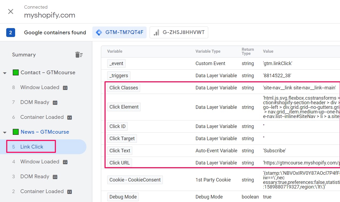Select the G-ZHSJ8HHVWT container tab
The image size is (340, 202).
click(179, 32)
